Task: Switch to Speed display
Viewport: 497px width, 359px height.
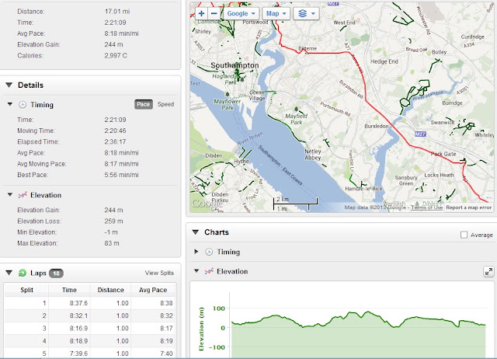Action: tap(165, 104)
